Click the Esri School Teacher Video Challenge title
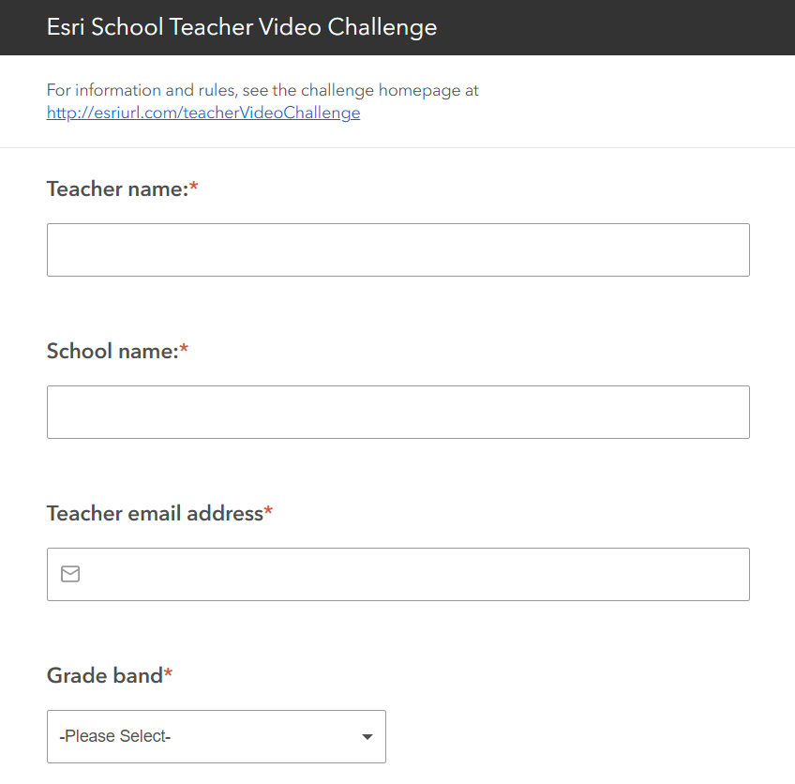The image size is (795, 784). pyautogui.click(x=242, y=27)
